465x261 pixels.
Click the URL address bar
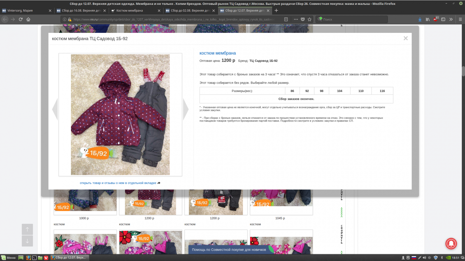(x=174, y=19)
